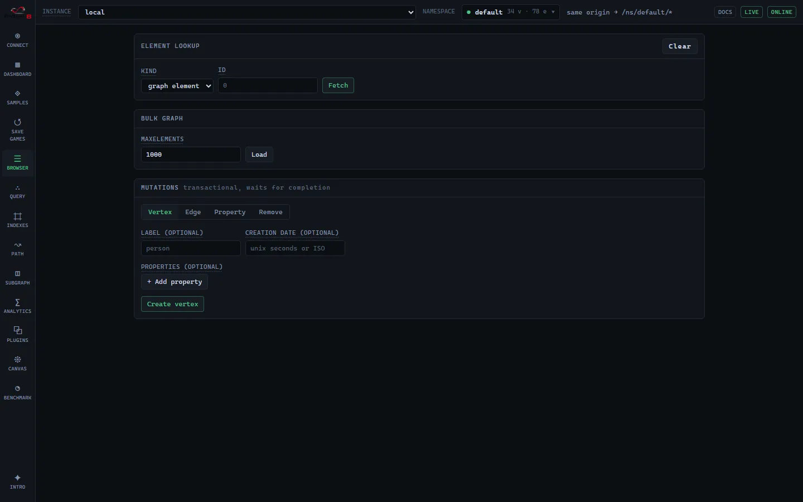Go to the Dashboard sidebar icon
The width and height of the screenshot is (803, 502).
coord(17,69)
